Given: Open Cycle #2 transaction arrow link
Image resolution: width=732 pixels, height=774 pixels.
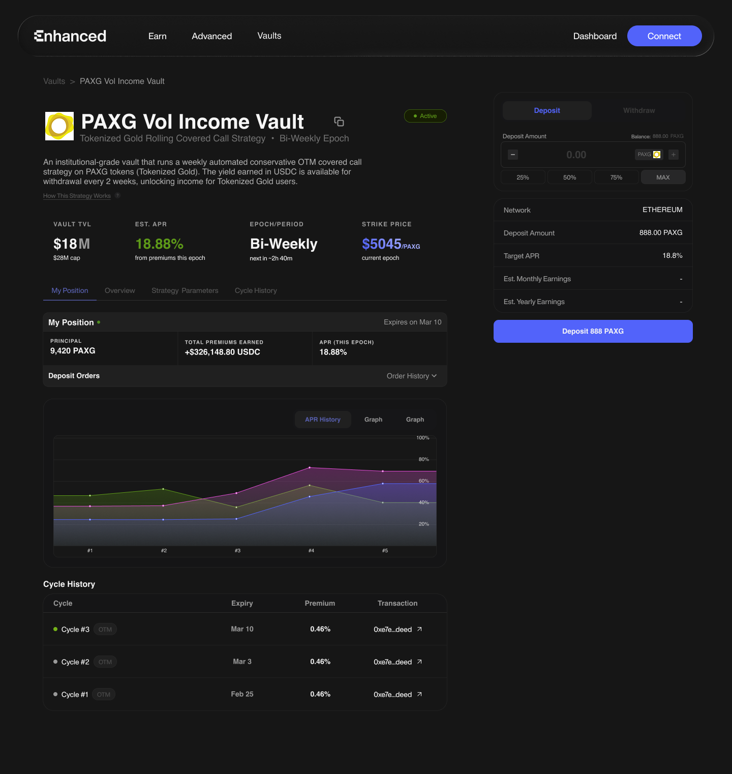Looking at the screenshot, I should coord(419,662).
